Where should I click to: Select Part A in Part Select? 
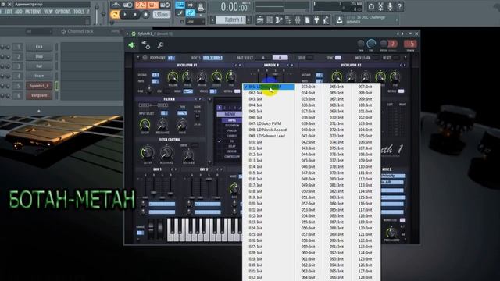[x=263, y=58]
